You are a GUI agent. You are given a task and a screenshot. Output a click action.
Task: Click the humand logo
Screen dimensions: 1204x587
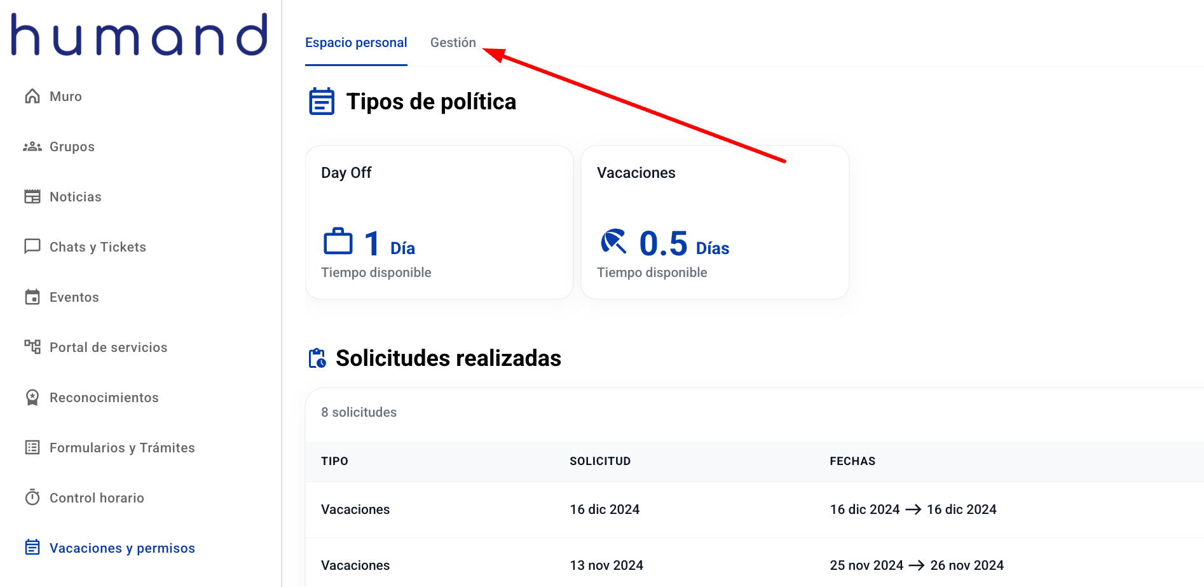pos(139,35)
